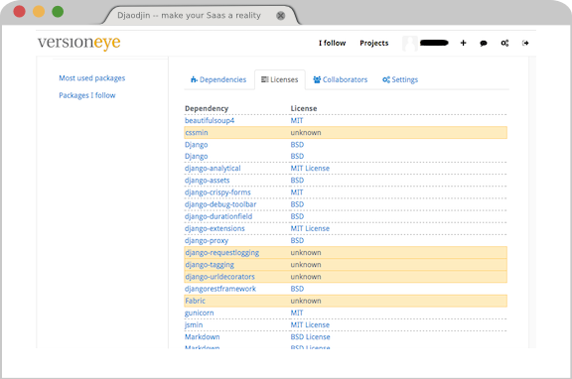Click the 'MIT License' of django-analytical

[310, 169]
